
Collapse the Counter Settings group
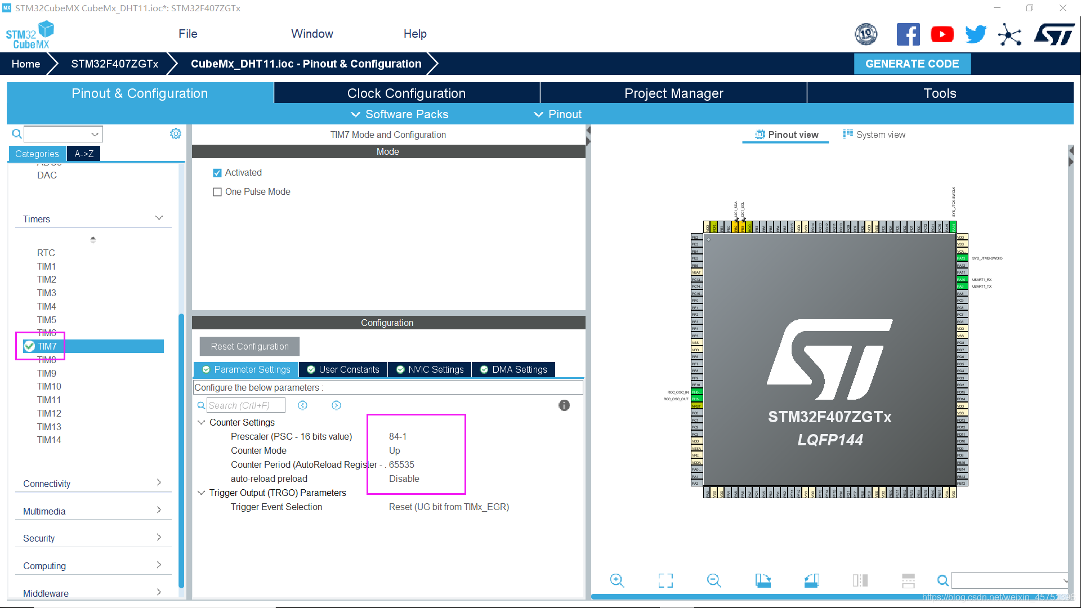201,422
